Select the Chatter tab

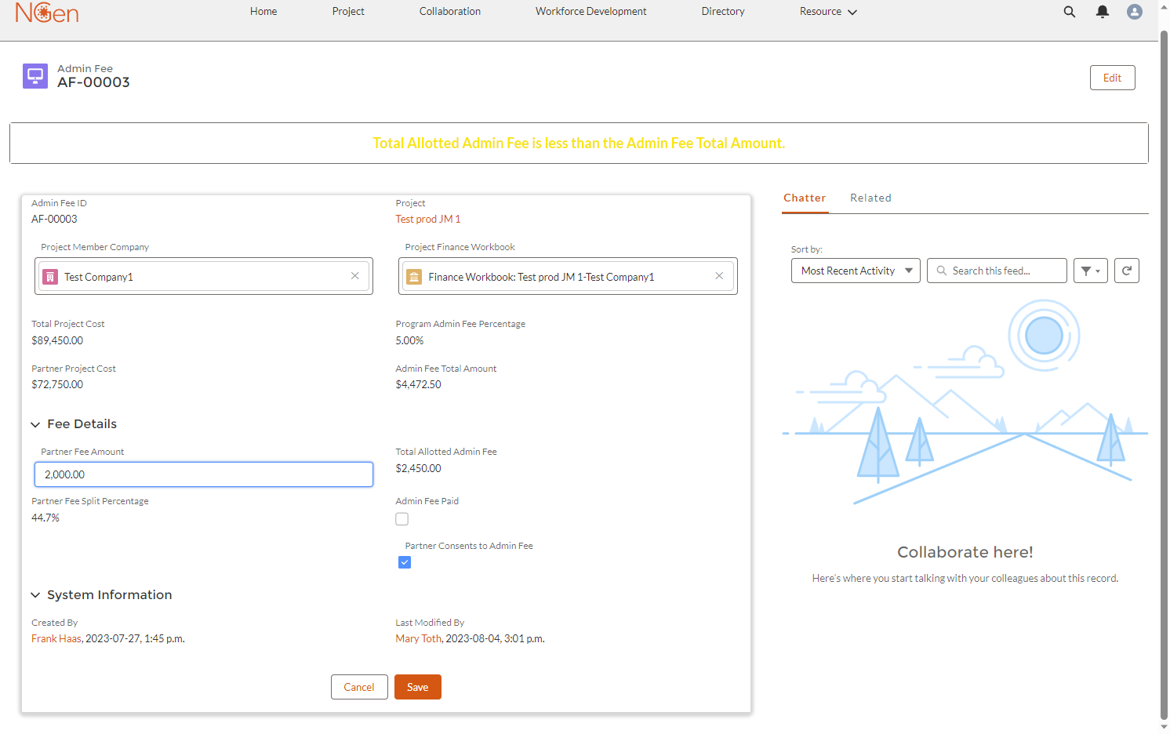(x=805, y=198)
